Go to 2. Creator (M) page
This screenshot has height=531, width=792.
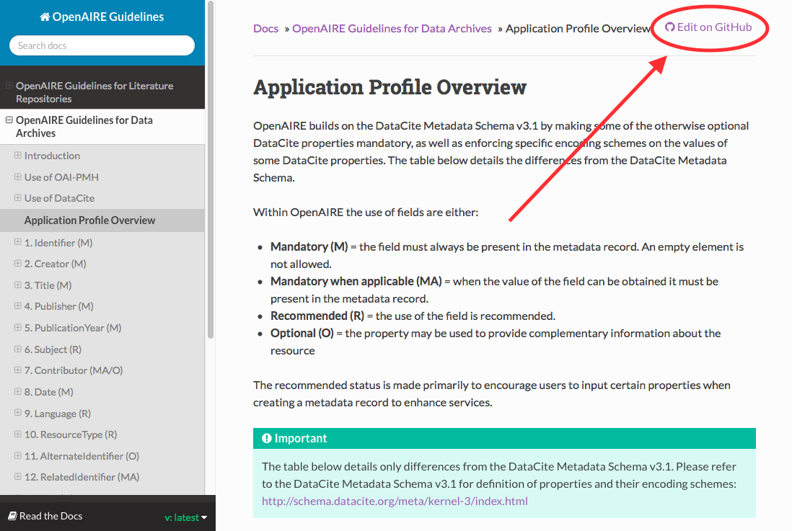pyautogui.click(x=55, y=264)
